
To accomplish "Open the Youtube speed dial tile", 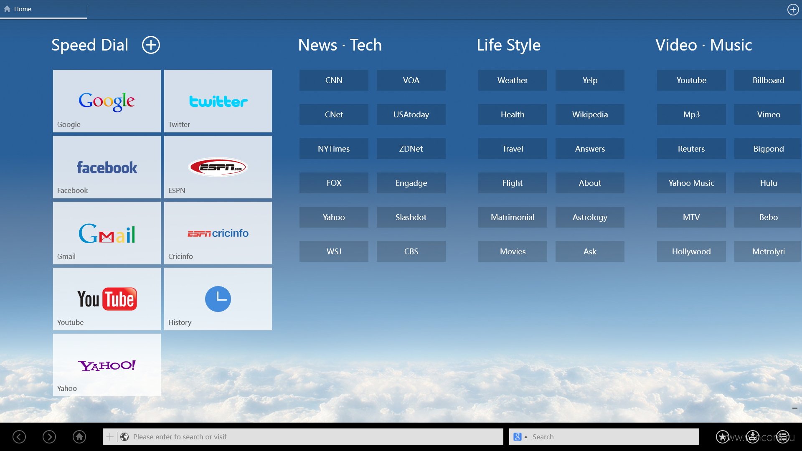I will 107,299.
